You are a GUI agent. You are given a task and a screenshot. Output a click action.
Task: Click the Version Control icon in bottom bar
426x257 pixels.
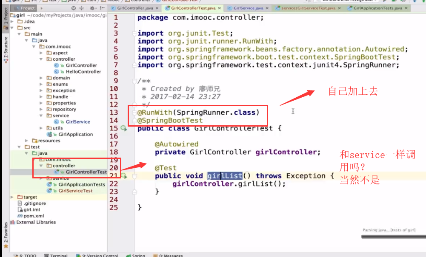click(78, 255)
